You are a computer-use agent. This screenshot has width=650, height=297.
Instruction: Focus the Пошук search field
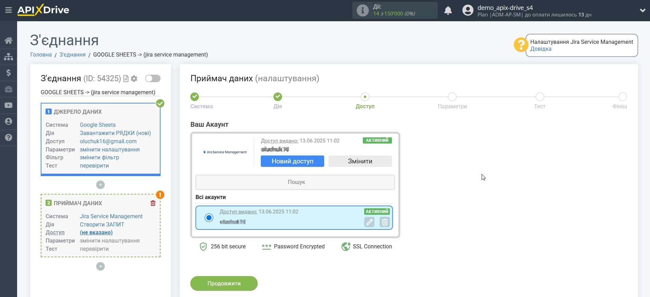coord(295,182)
